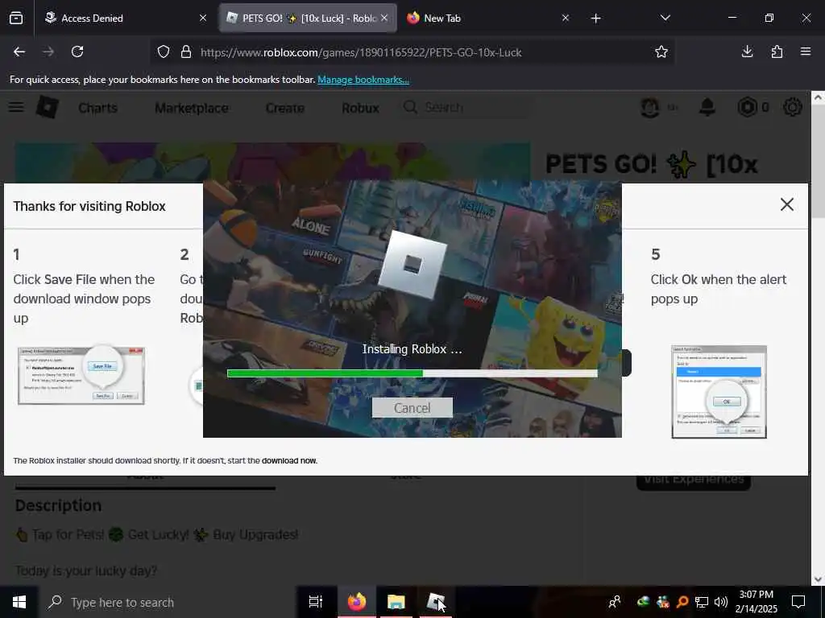Open File Explorer from the taskbar

(x=396, y=602)
